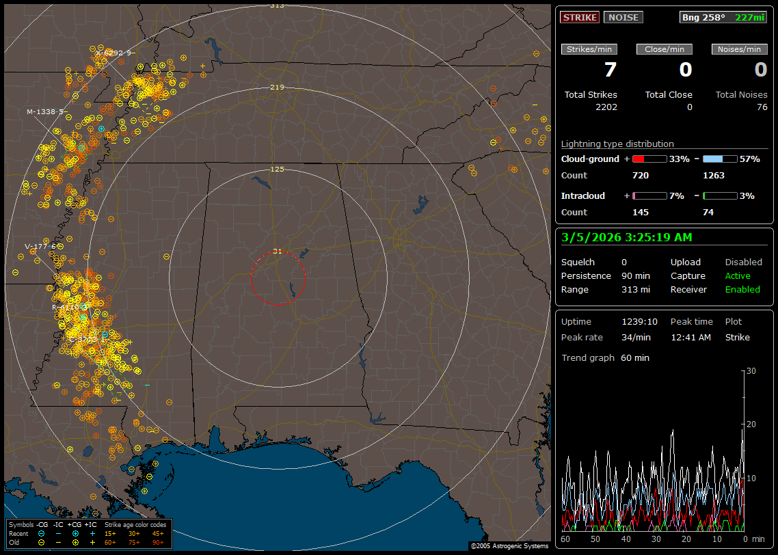Screen dimensions: 778x555
Task: Click the Strikes/min label button
Action: 589,49
